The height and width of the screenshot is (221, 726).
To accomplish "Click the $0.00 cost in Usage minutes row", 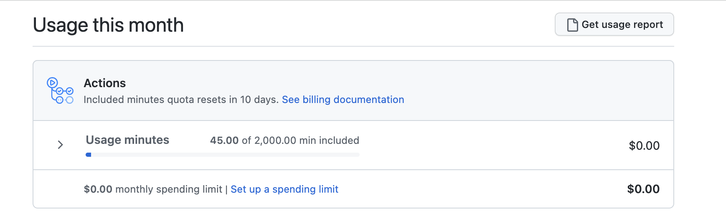I will (644, 146).
